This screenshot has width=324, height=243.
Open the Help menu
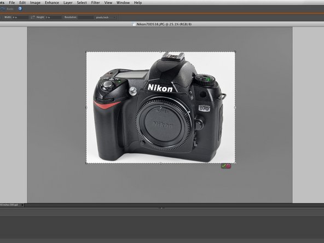coord(138,3)
